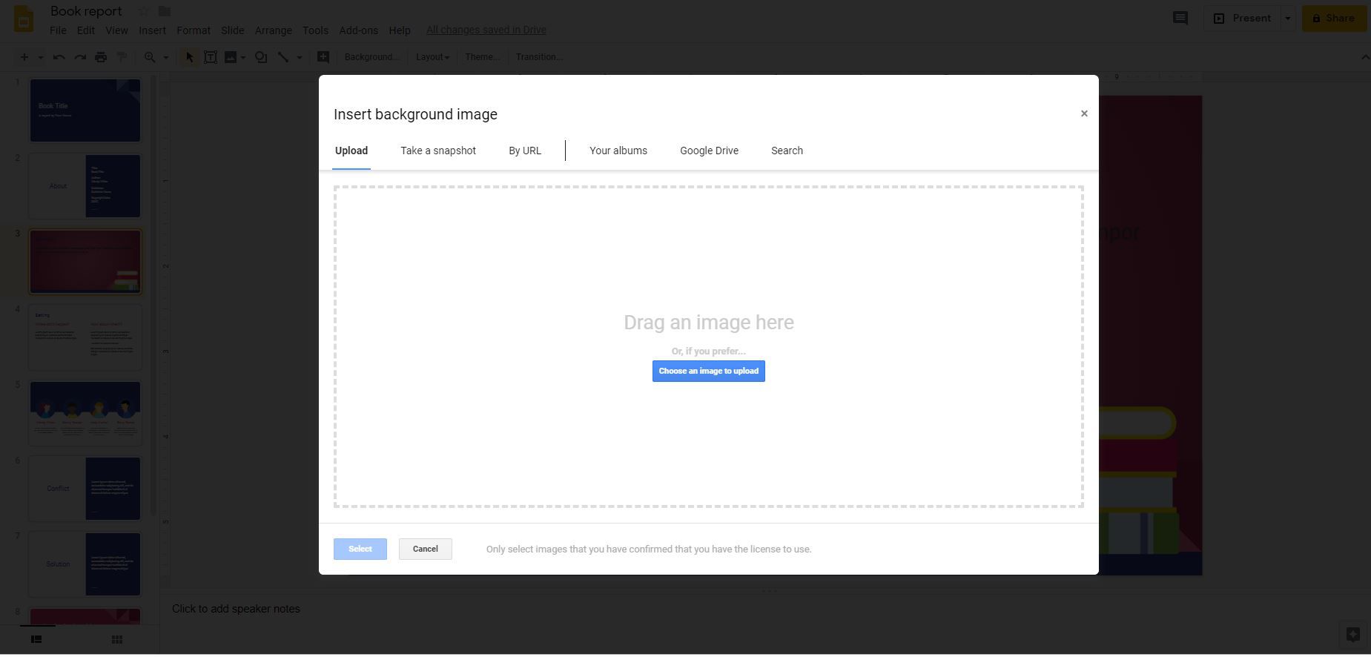Click the Print icon
Image resolution: width=1371 pixels, height=657 pixels.
pyautogui.click(x=101, y=57)
